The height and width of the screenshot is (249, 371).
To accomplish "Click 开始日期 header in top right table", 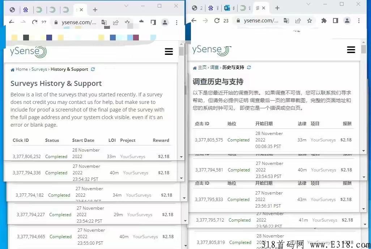I will coord(264,124).
